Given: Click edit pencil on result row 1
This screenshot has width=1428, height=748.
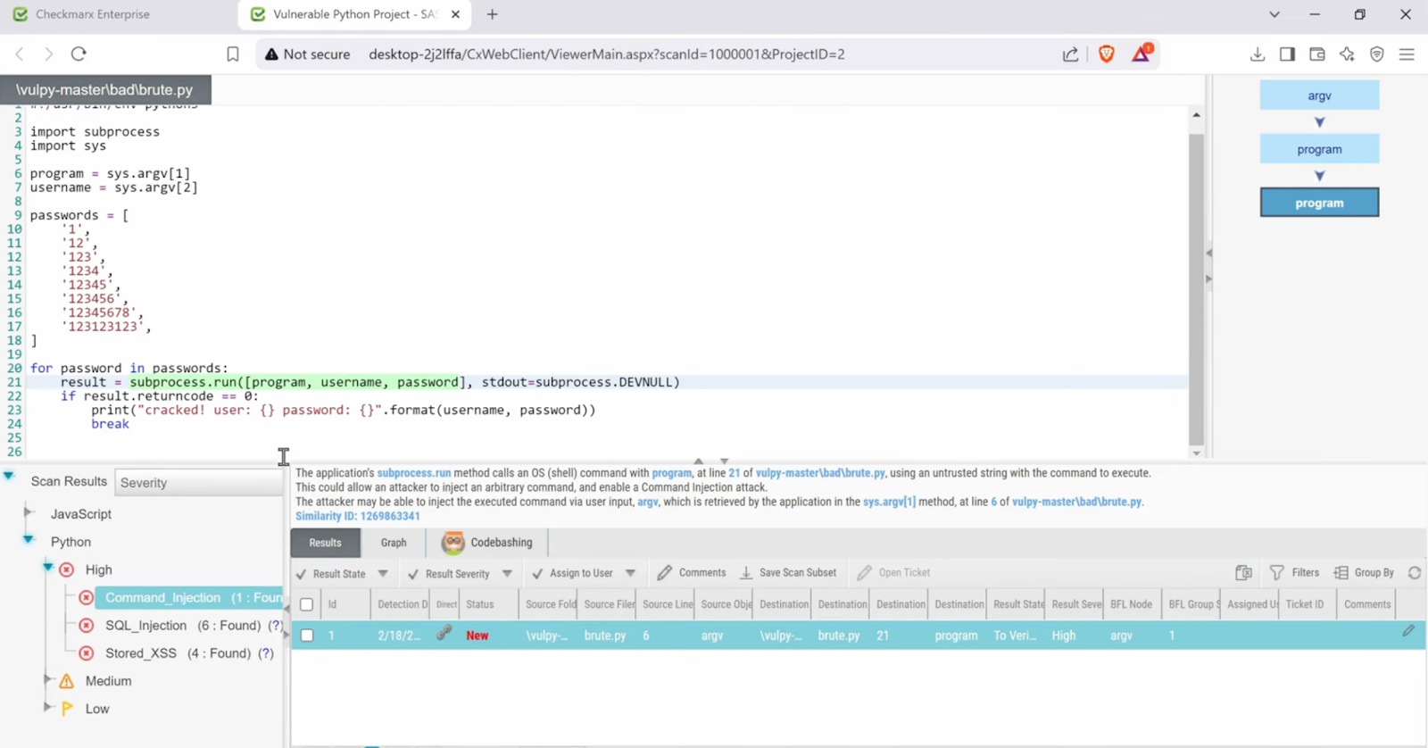Looking at the screenshot, I should [1408, 632].
